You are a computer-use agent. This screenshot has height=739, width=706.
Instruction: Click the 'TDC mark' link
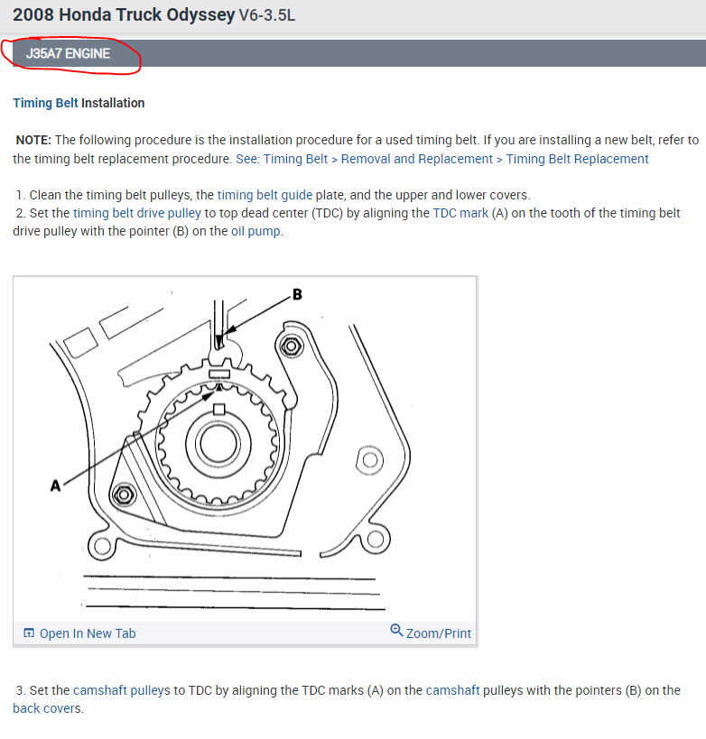coord(460,213)
